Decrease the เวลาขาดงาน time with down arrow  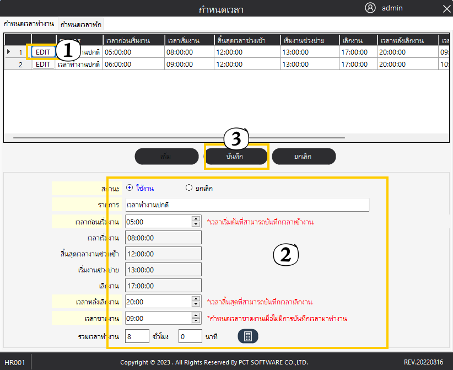click(x=196, y=321)
